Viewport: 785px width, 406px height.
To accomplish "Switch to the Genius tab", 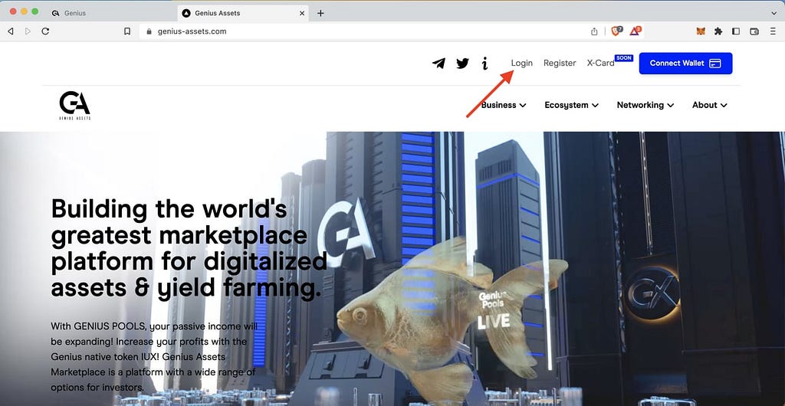I will (112, 13).
